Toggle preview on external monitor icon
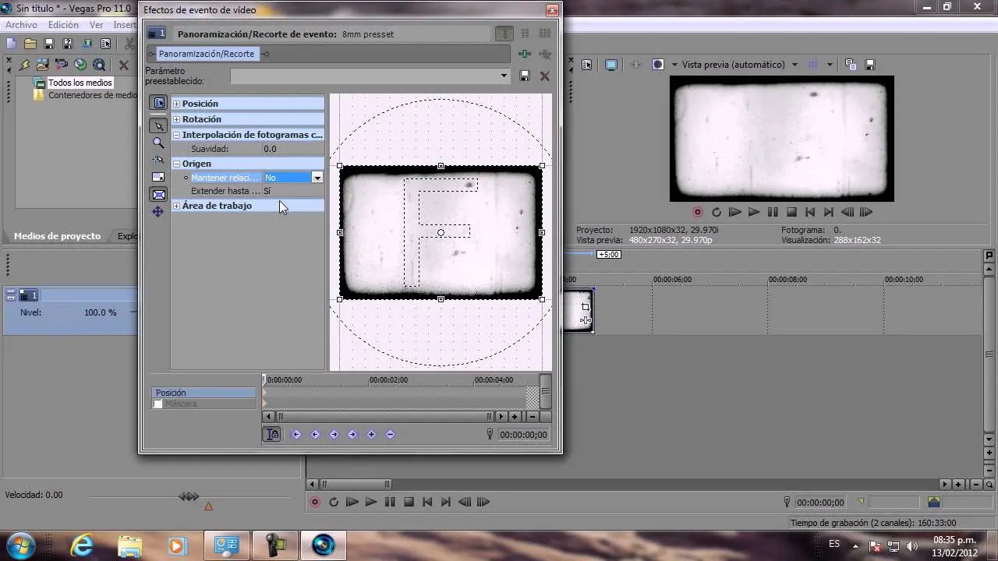 [611, 65]
